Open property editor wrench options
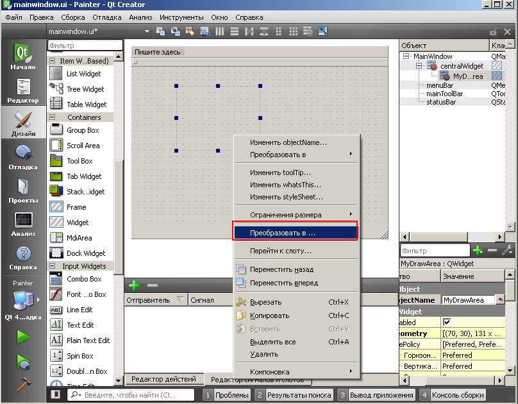This screenshot has height=404, width=518. point(506,250)
